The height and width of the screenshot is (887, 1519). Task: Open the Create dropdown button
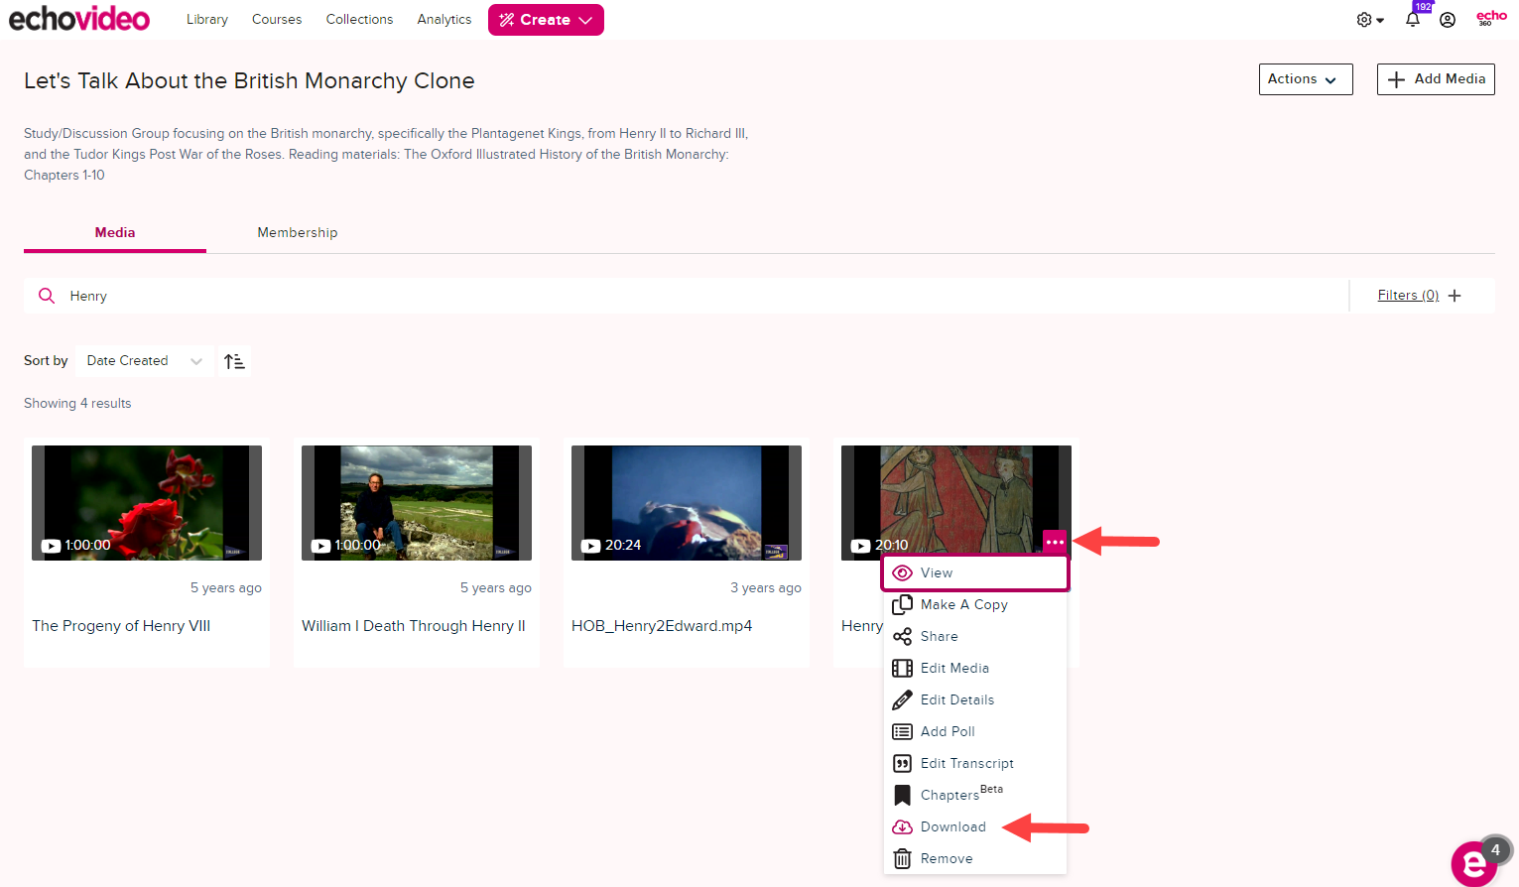pos(546,20)
